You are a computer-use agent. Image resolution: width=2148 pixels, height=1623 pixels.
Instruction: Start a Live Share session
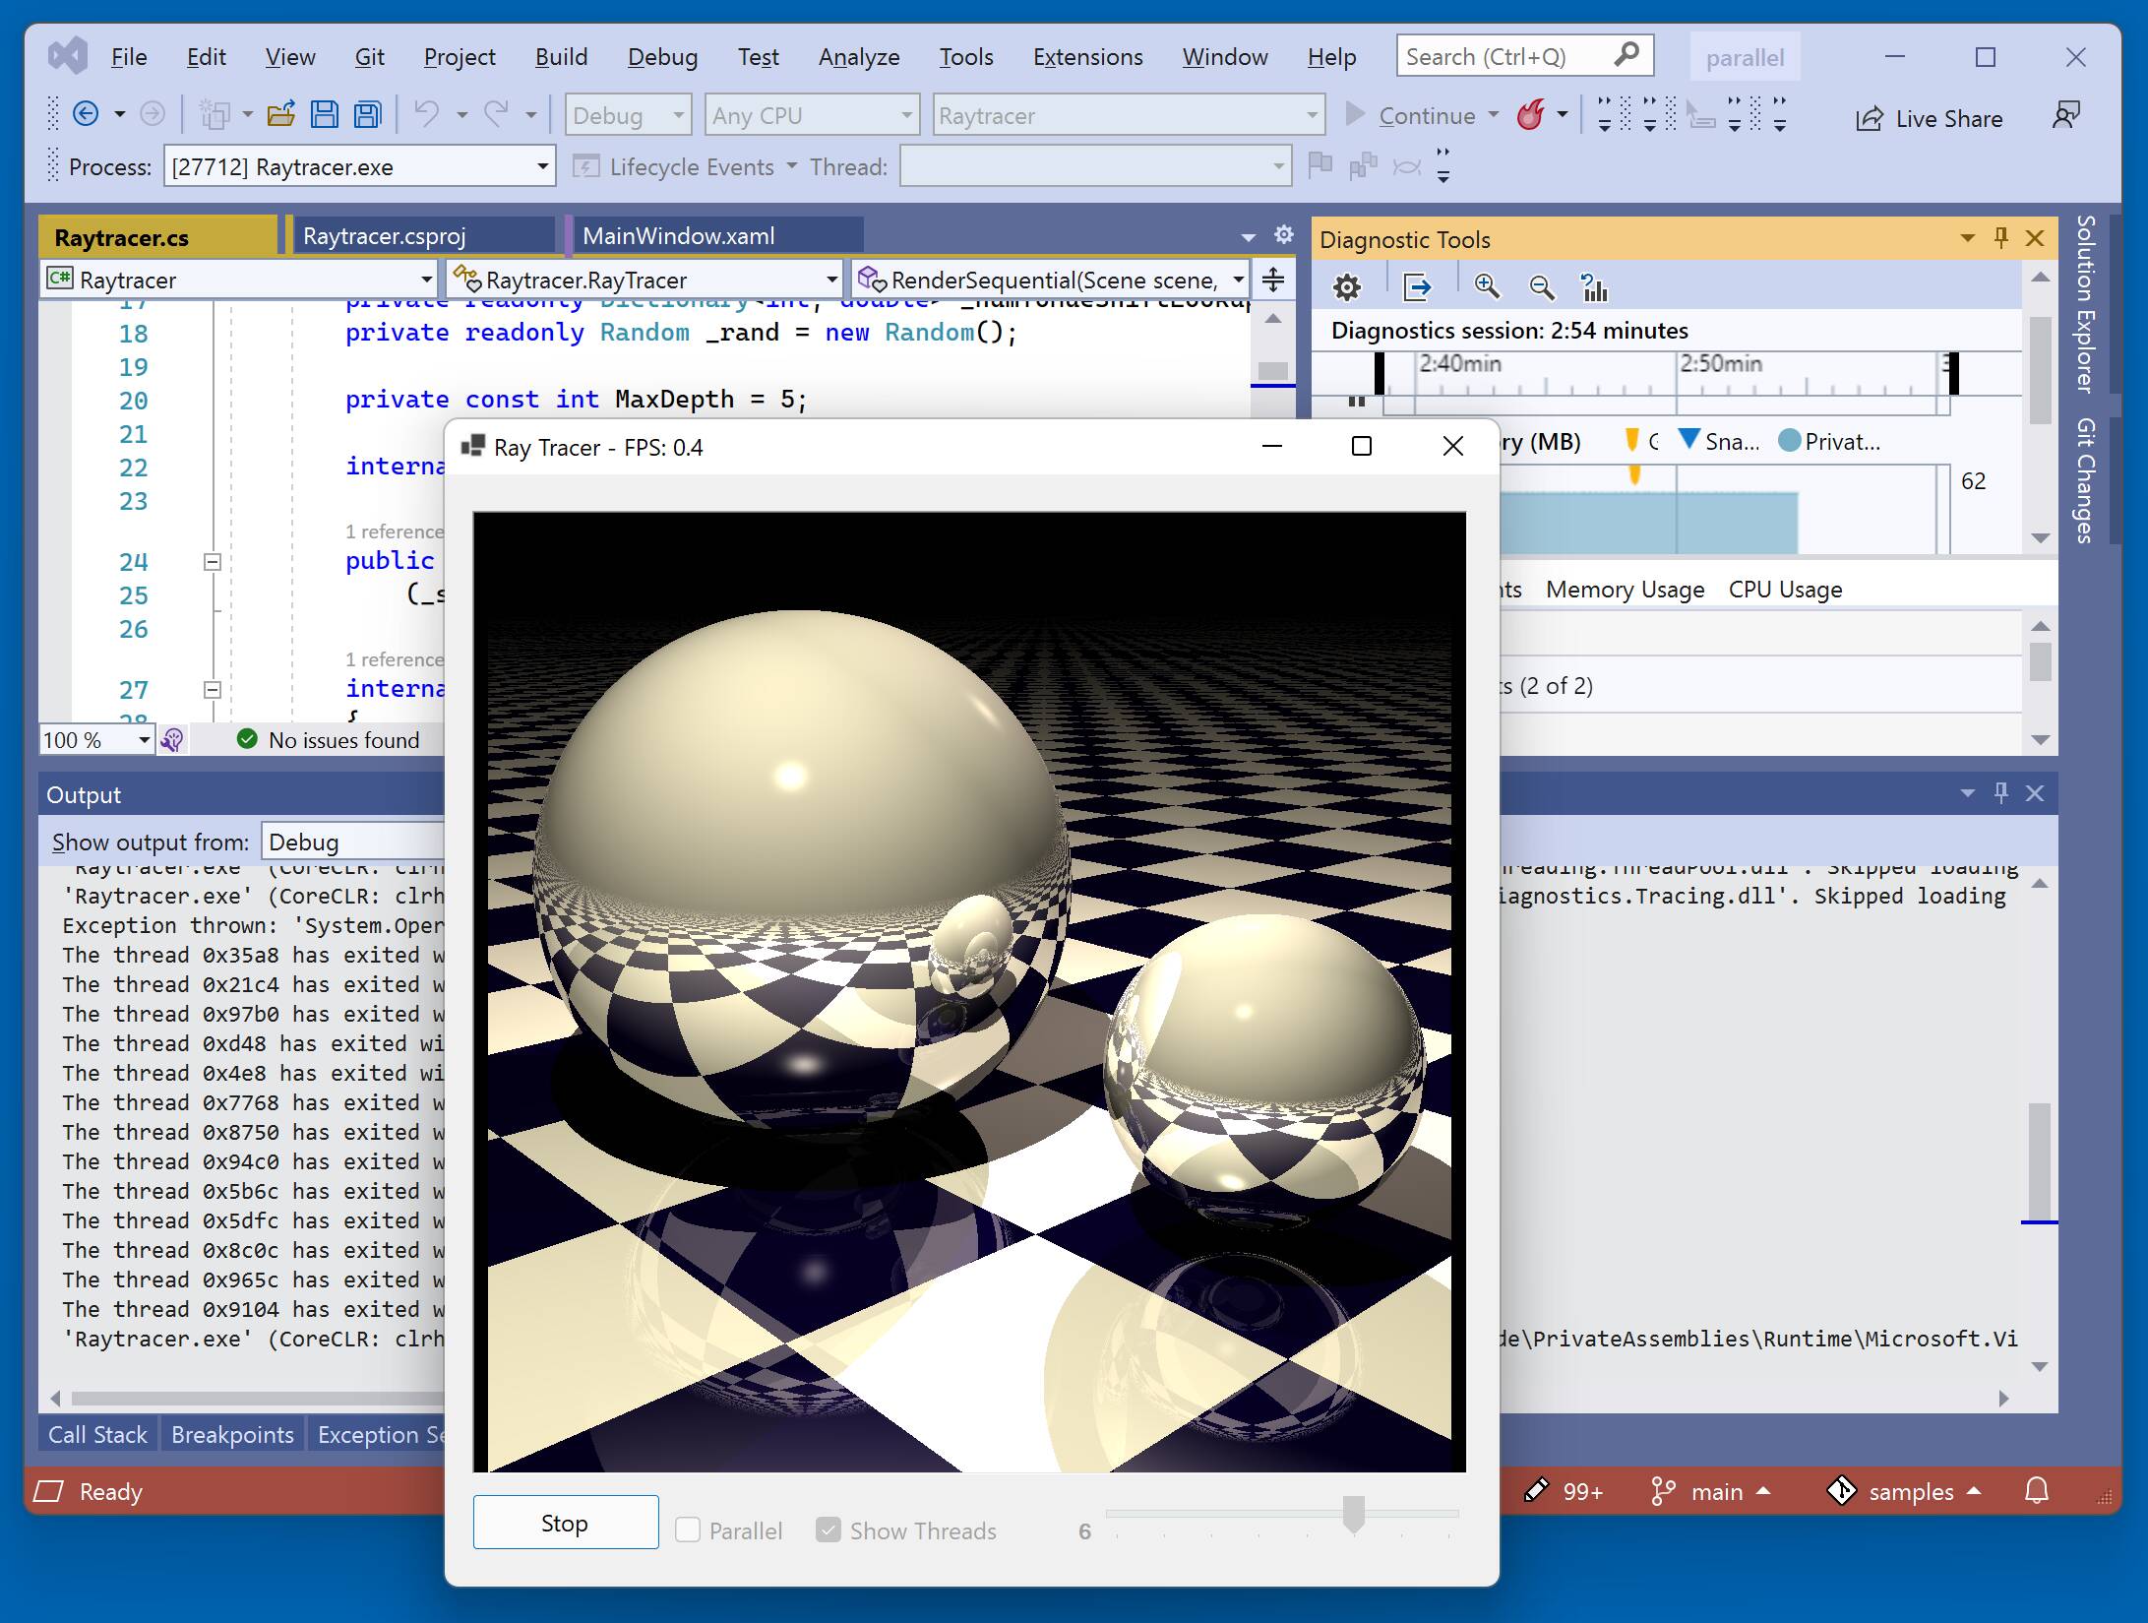point(1930,118)
